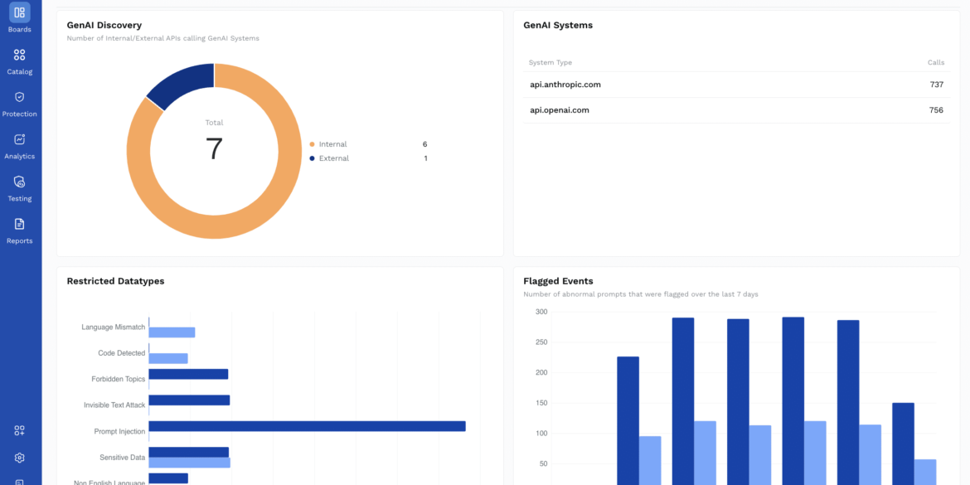Screen dimensions: 970x485
Task: Toggle the Internal legend entry
Action: 332,144
